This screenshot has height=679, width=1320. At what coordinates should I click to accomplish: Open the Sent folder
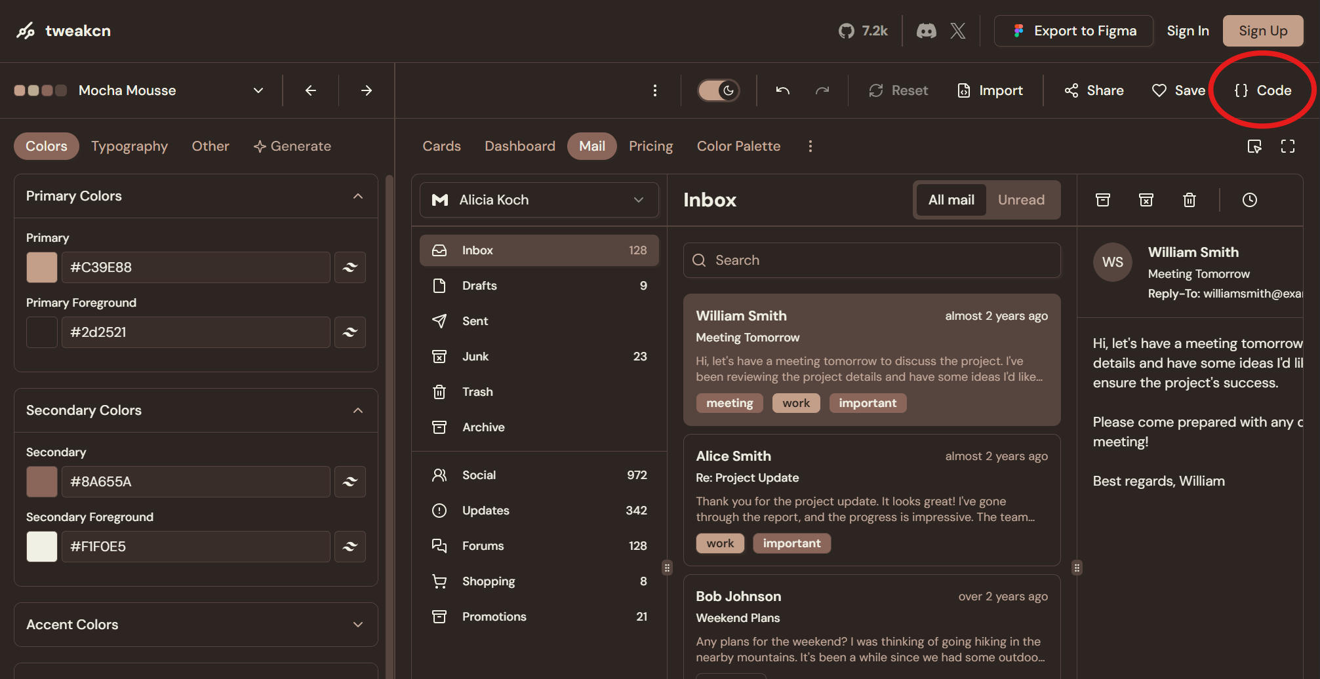pos(539,321)
